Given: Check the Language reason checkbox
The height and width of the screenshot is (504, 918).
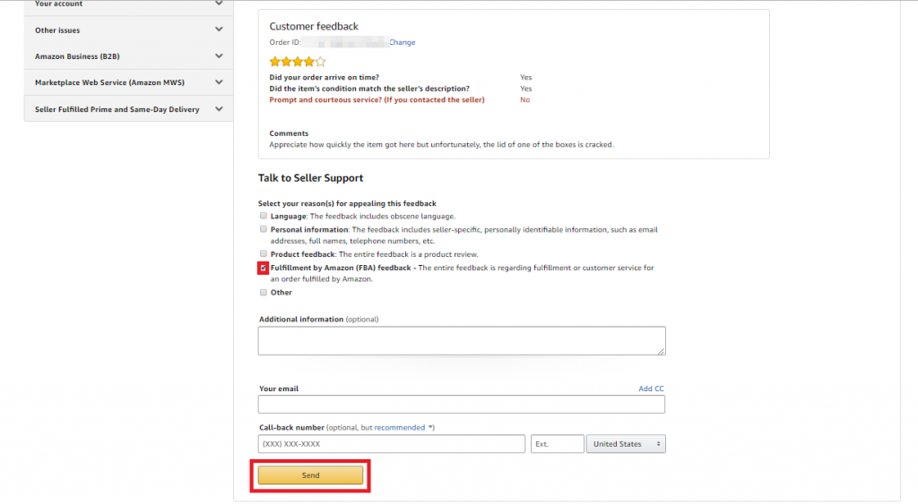Looking at the screenshot, I should 264,216.
